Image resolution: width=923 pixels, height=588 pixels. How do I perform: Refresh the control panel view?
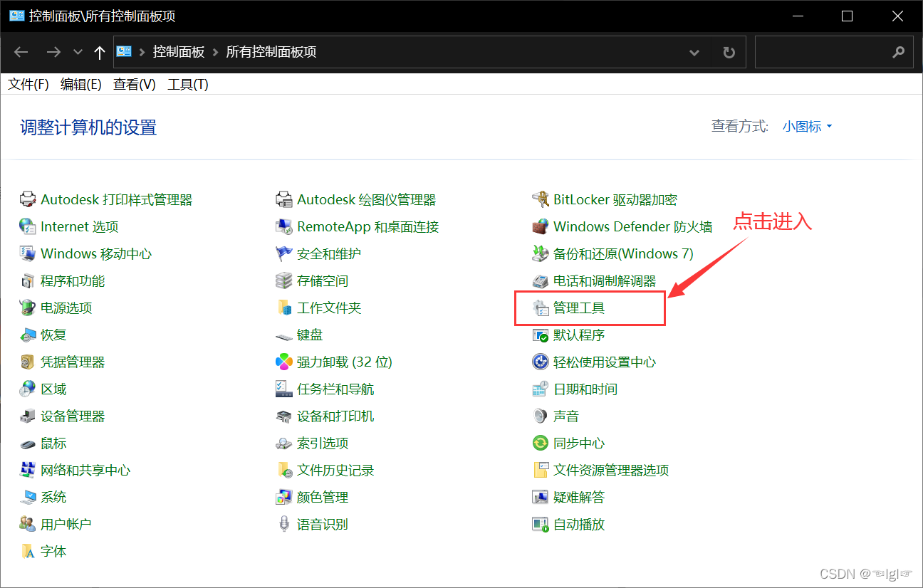pos(729,53)
